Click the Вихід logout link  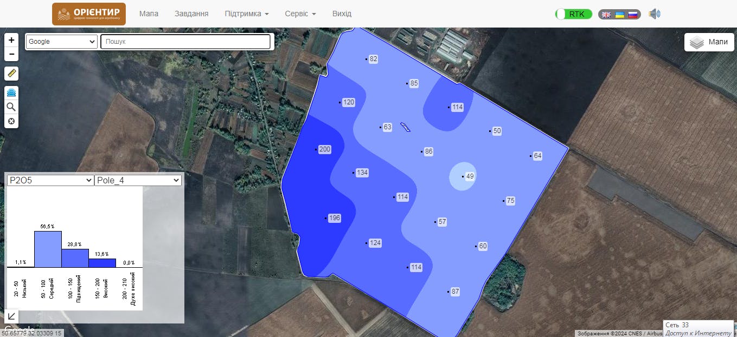click(342, 14)
